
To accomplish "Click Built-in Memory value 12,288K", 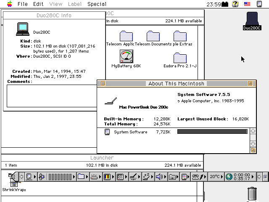I will [x=162, y=119].
